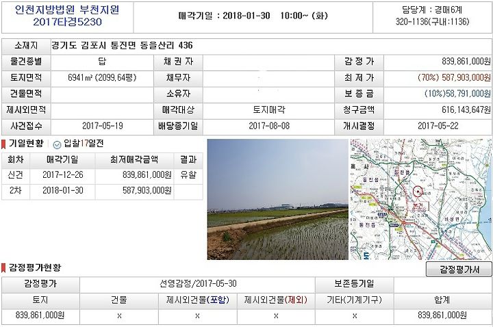Image resolution: width=493 pixels, height=327 pixels.
Task: Select 최저매각금액 column header
Action: 134,159
